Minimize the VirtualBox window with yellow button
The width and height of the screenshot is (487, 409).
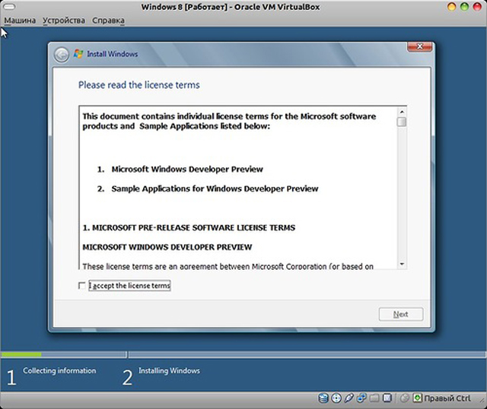click(x=451, y=7)
